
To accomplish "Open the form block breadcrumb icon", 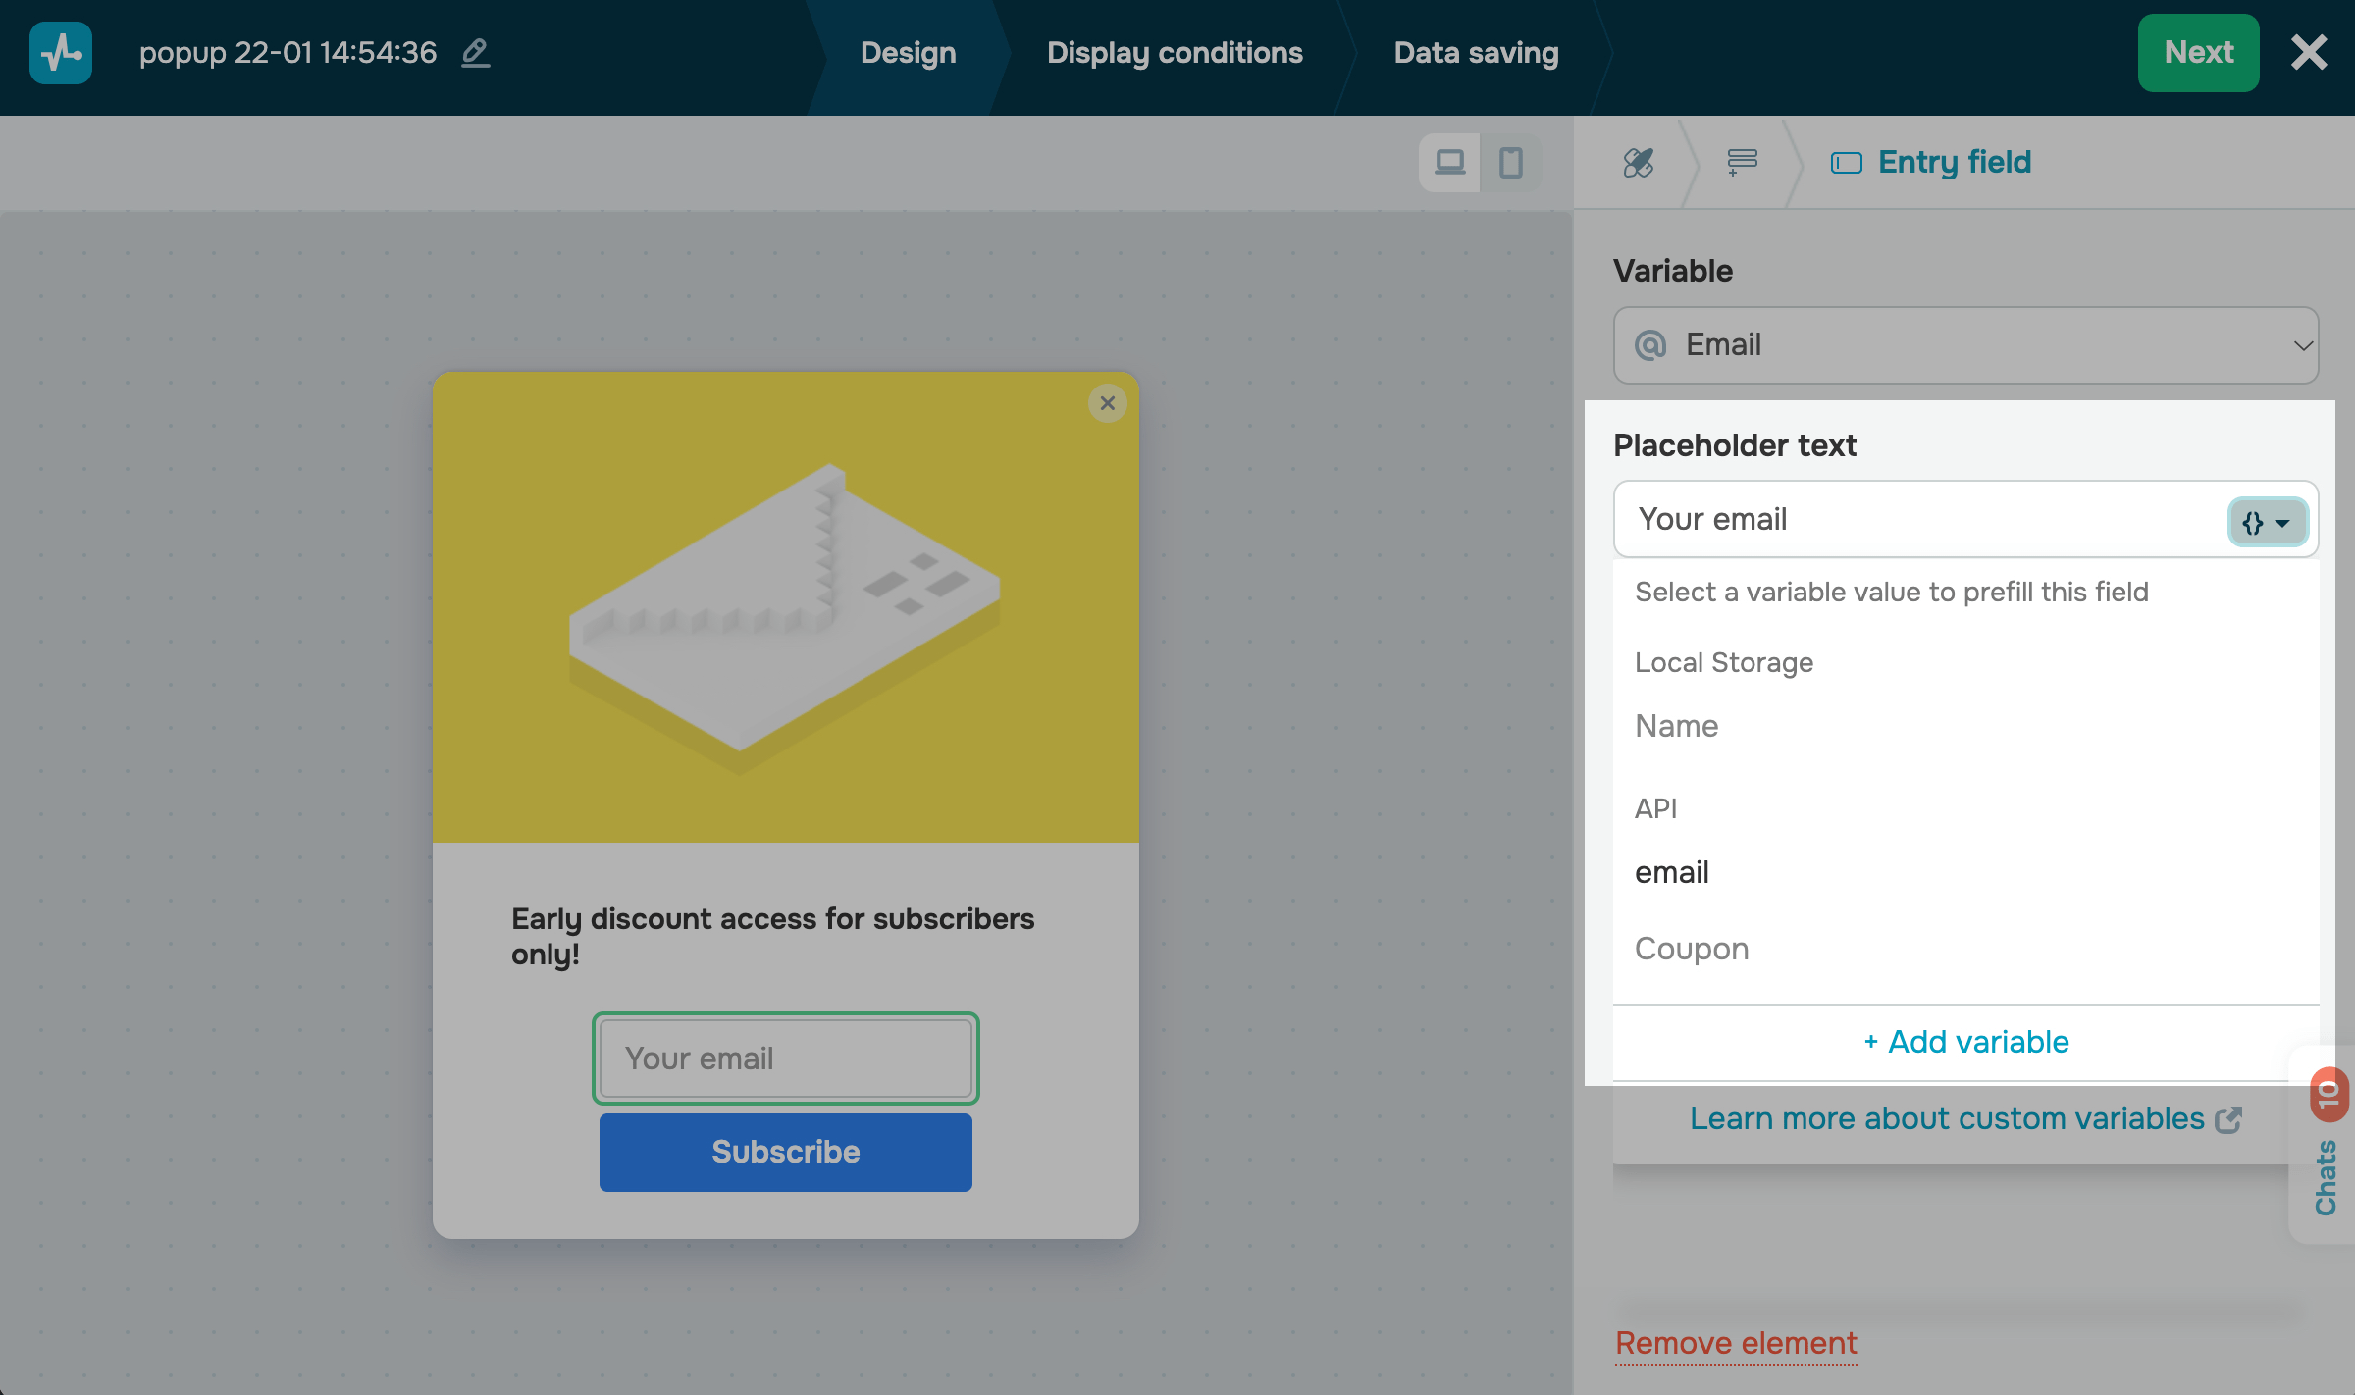I will click(x=1742, y=162).
